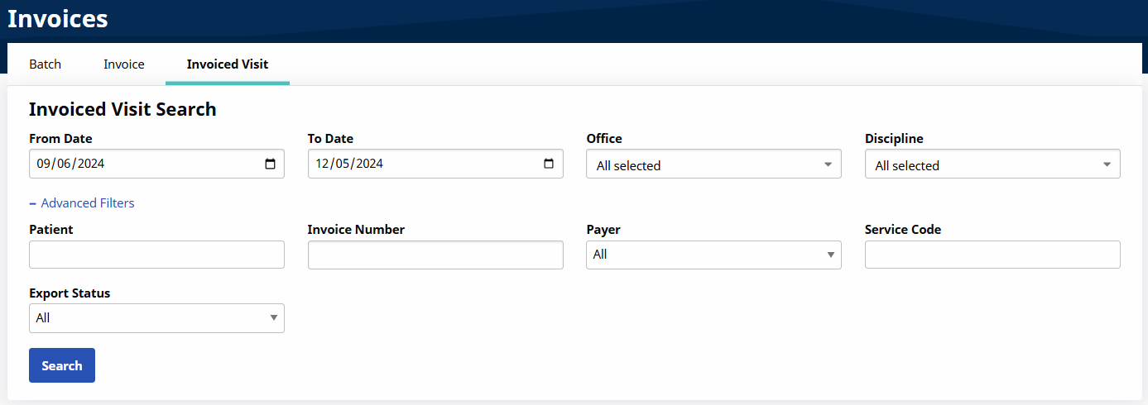The width and height of the screenshot is (1148, 405).
Task: Click the Service Code input box
Action: (x=992, y=255)
